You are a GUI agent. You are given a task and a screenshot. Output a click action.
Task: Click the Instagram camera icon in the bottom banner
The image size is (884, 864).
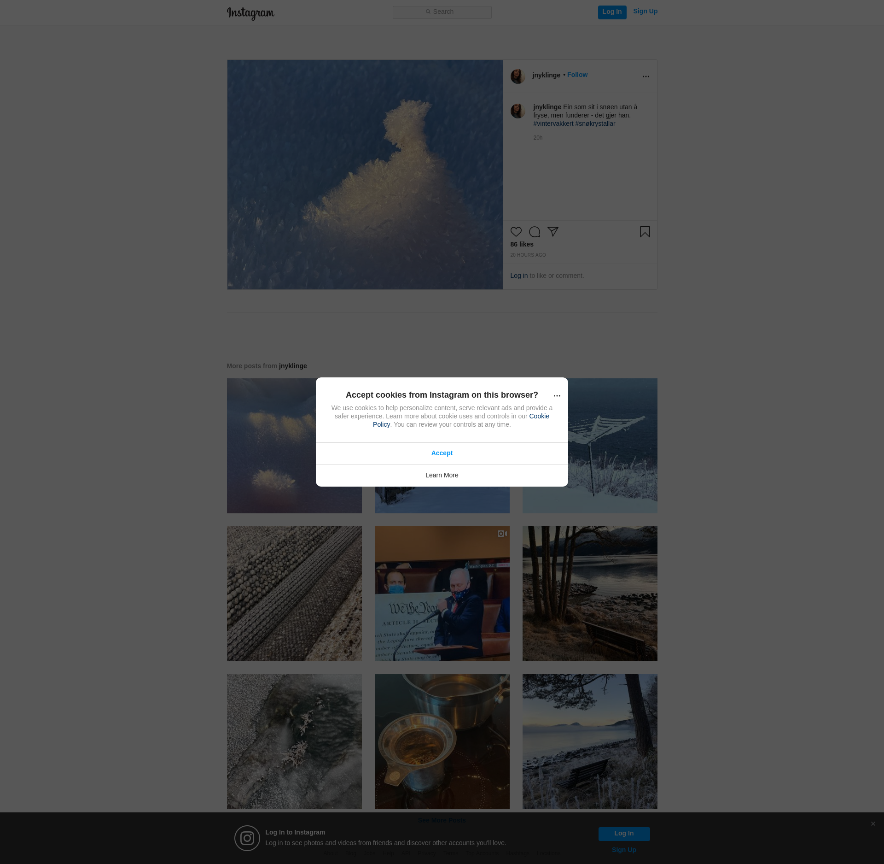click(247, 838)
